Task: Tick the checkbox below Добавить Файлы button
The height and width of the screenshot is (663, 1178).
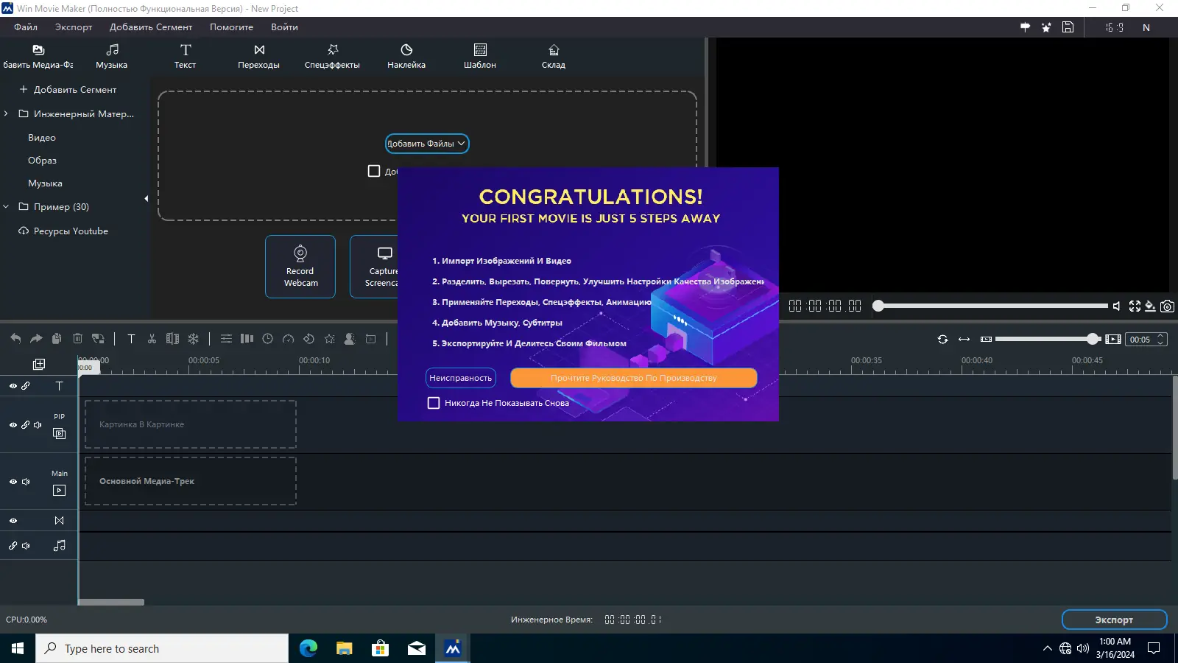Action: click(x=374, y=171)
